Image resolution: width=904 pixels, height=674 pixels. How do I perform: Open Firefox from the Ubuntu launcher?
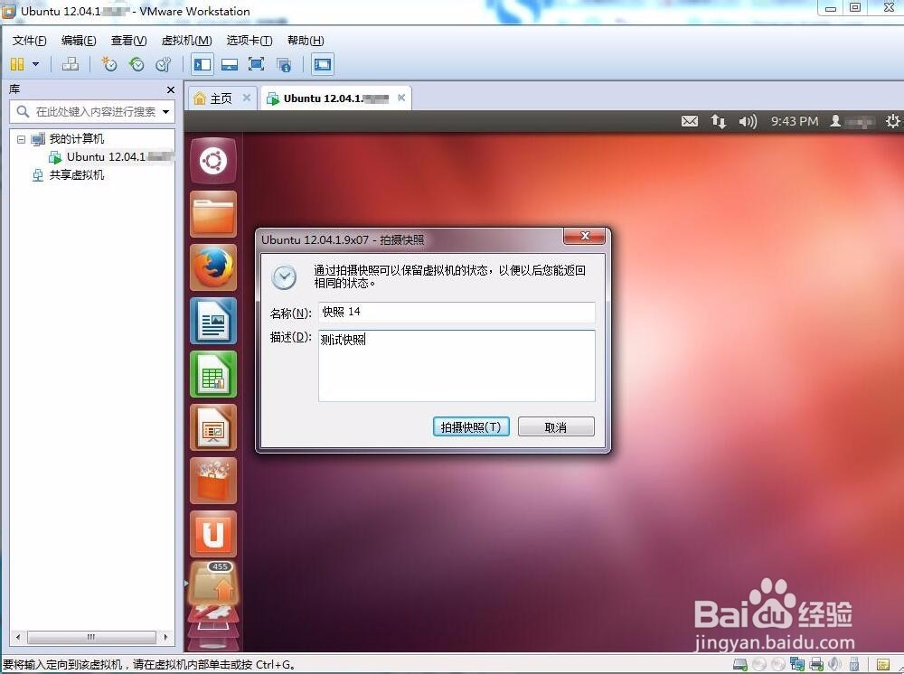213,267
